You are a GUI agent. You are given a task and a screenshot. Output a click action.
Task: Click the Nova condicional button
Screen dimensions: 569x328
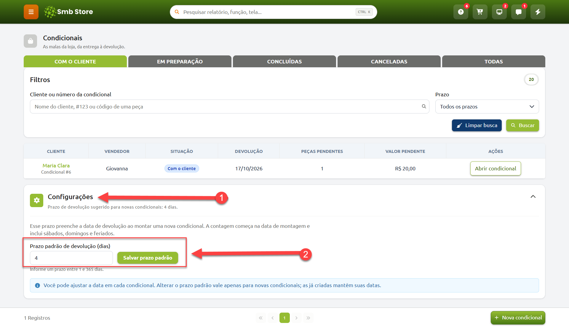coord(518,318)
